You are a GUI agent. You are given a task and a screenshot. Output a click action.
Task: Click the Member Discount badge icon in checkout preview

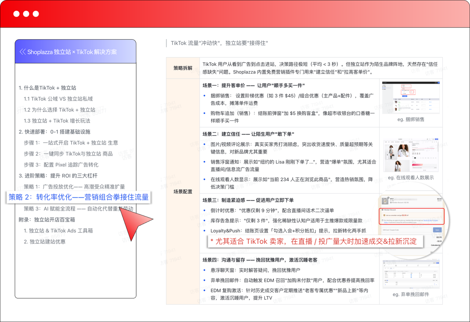point(382,210)
